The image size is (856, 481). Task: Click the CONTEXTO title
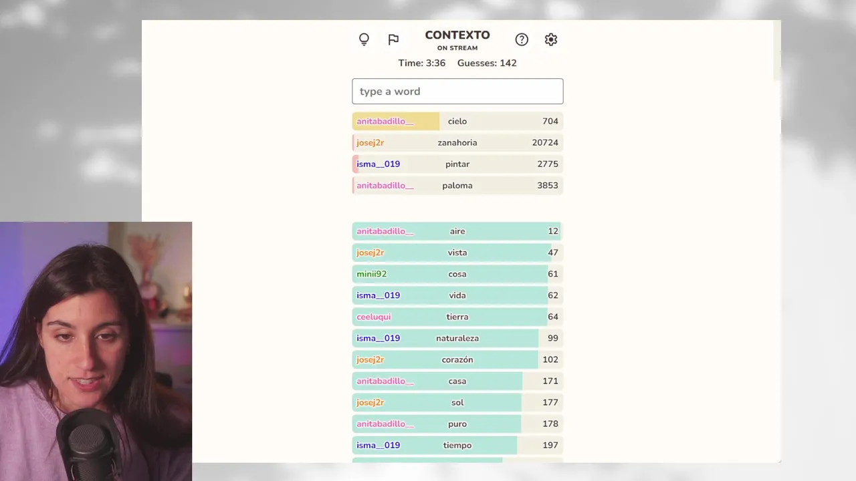[x=457, y=35]
